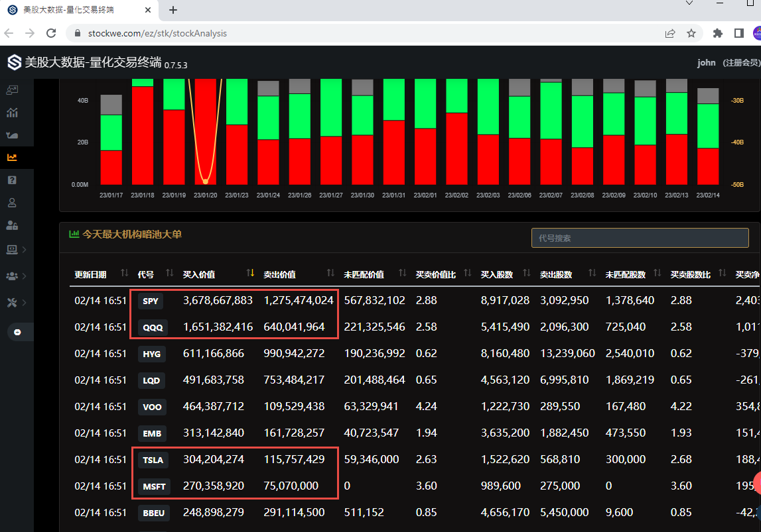Open a new browser tab

point(173,10)
